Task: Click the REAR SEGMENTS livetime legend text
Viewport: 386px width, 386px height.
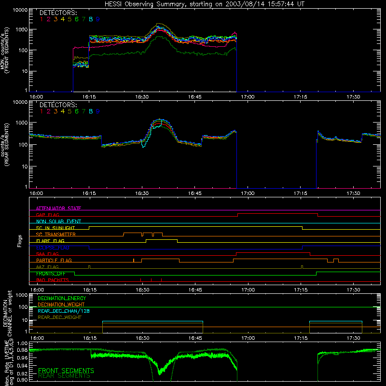Action: [64, 376]
